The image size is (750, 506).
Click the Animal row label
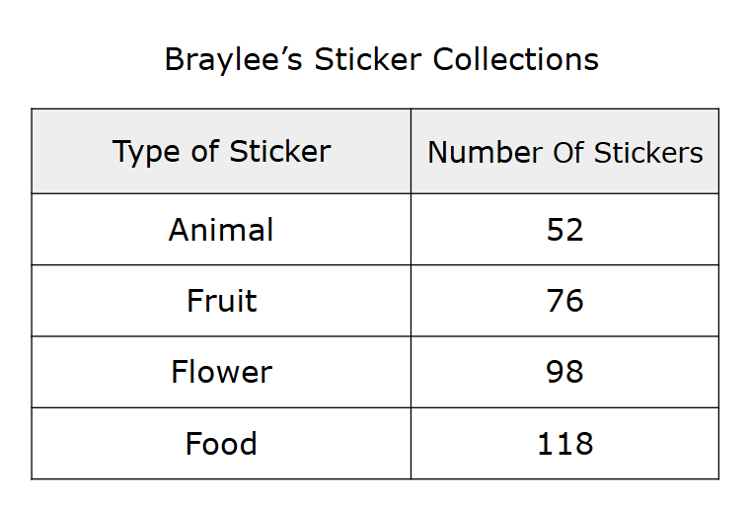221,230
